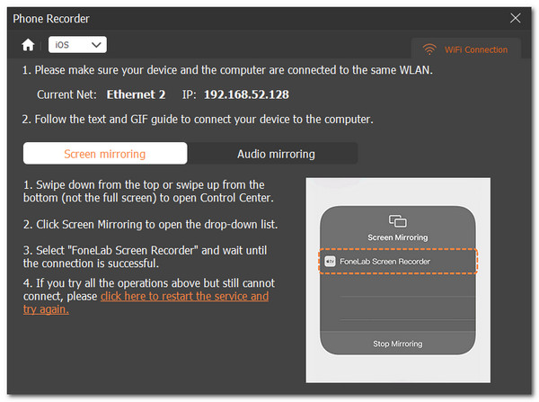Click the Current Net label

click(x=66, y=94)
